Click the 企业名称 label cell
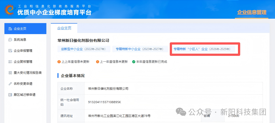The image size is (275, 123). coord(71,89)
